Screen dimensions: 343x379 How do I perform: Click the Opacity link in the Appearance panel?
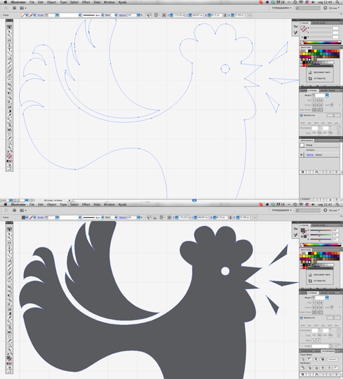tap(310, 155)
